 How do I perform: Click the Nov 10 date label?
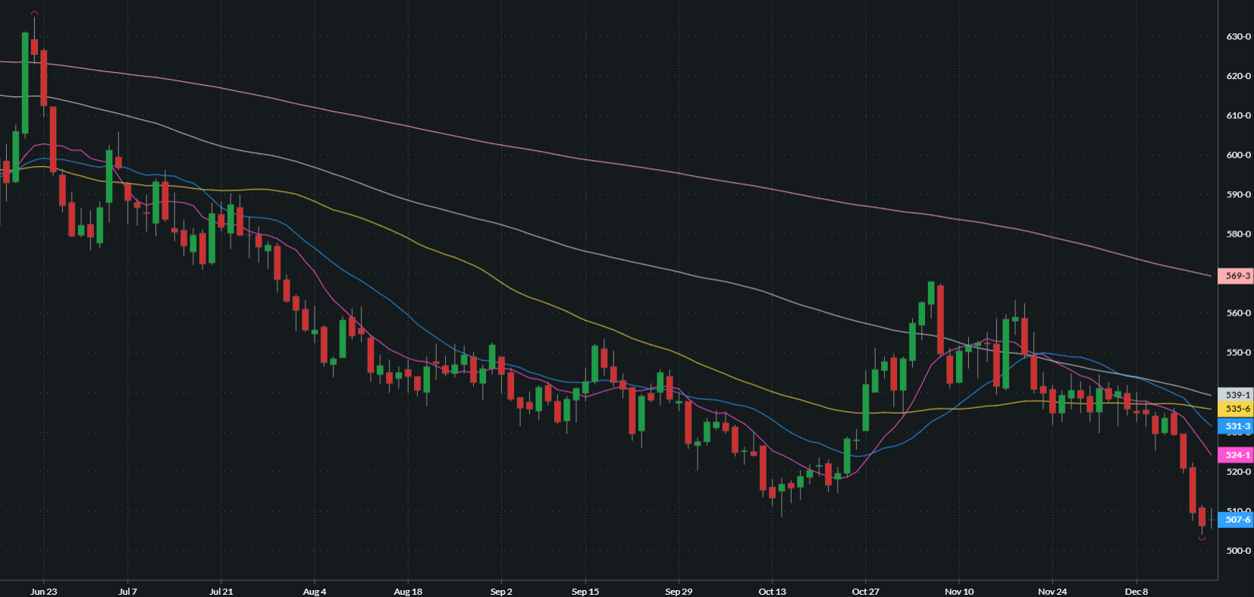coord(959,592)
